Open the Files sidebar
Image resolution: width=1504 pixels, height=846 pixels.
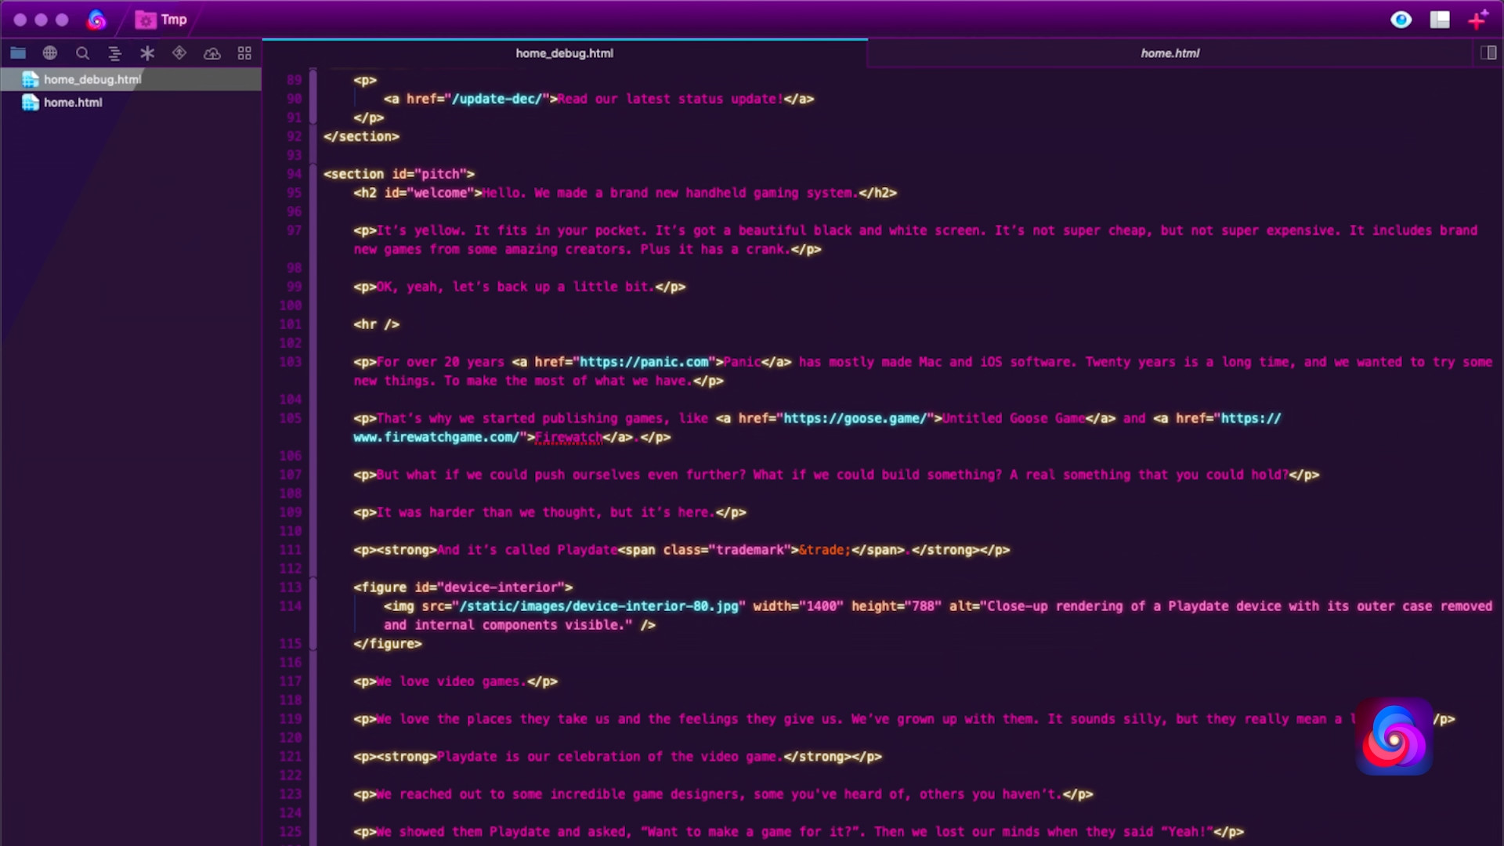point(18,52)
